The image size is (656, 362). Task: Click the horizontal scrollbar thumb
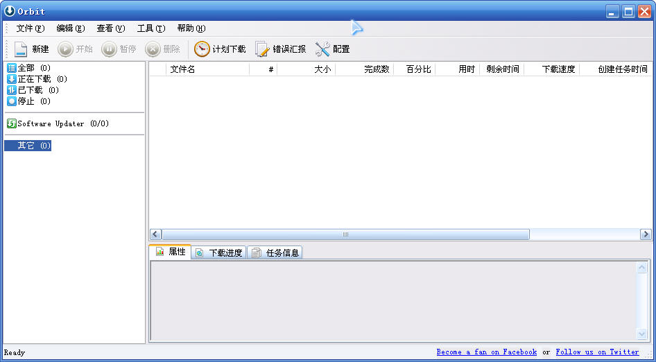(x=345, y=234)
